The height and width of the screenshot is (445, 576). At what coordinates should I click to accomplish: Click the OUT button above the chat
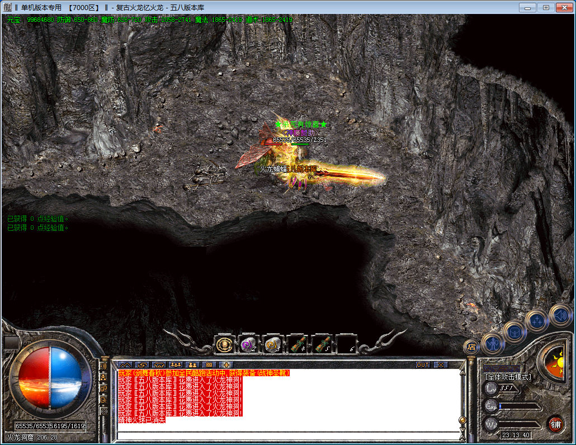(423, 364)
